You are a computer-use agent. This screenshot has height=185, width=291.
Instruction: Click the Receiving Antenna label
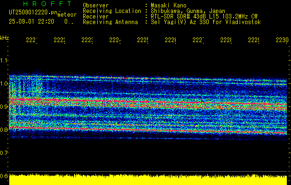(x=110, y=22)
